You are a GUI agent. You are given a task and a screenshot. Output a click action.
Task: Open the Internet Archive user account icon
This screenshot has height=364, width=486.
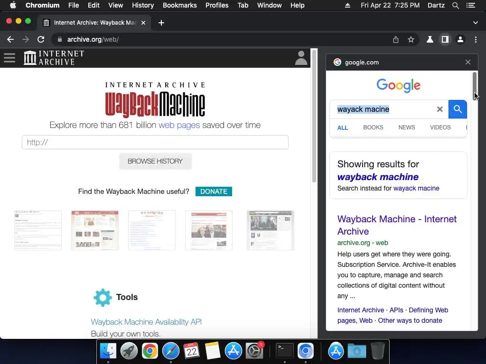pos(301,58)
